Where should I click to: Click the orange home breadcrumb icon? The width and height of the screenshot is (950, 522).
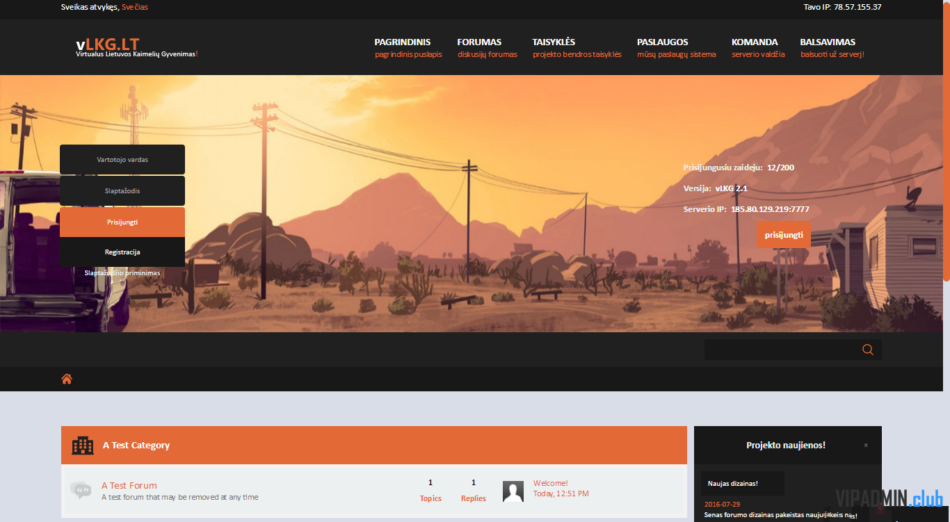click(67, 379)
